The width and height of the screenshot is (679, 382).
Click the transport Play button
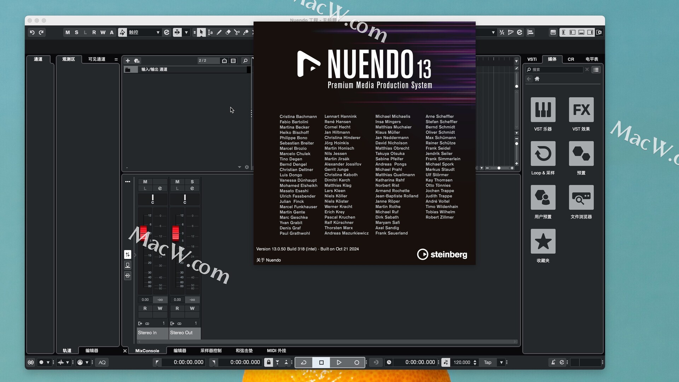click(339, 362)
